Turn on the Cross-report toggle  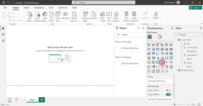tap(168, 90)
